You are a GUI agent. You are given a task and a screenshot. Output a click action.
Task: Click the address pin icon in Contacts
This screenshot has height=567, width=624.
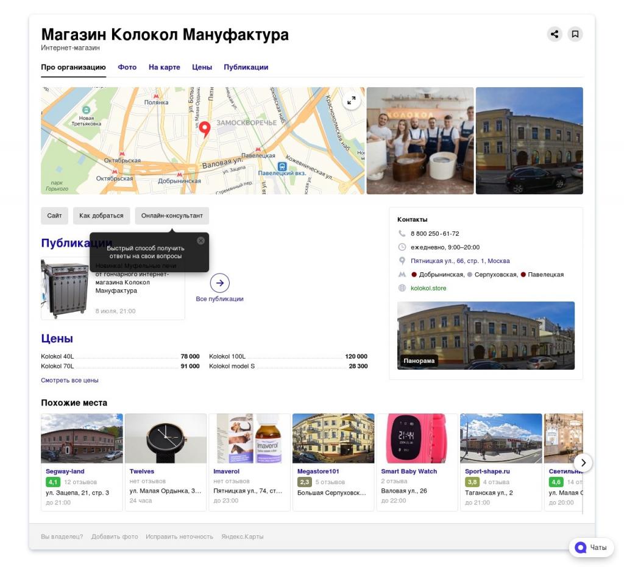tap(402, 261)
